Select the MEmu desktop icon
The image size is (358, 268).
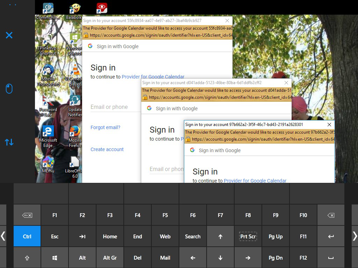48,165
